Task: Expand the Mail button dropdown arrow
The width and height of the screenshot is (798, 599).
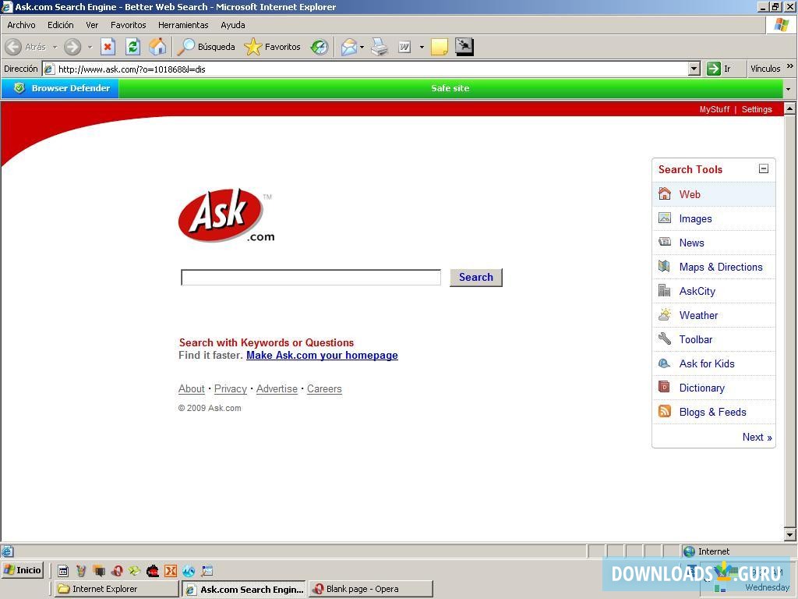Action: [x=362, y=48]
